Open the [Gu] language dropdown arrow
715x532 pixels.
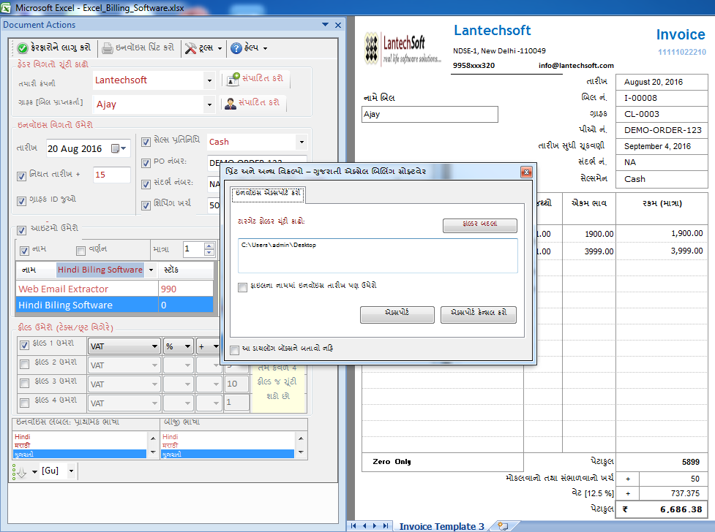coord(71,471)
